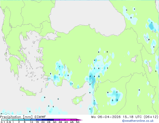Click the 0.1–0.5 mm palest cyan legend swatch
Screen dimensions: 159x123
[x=4, y=120]
